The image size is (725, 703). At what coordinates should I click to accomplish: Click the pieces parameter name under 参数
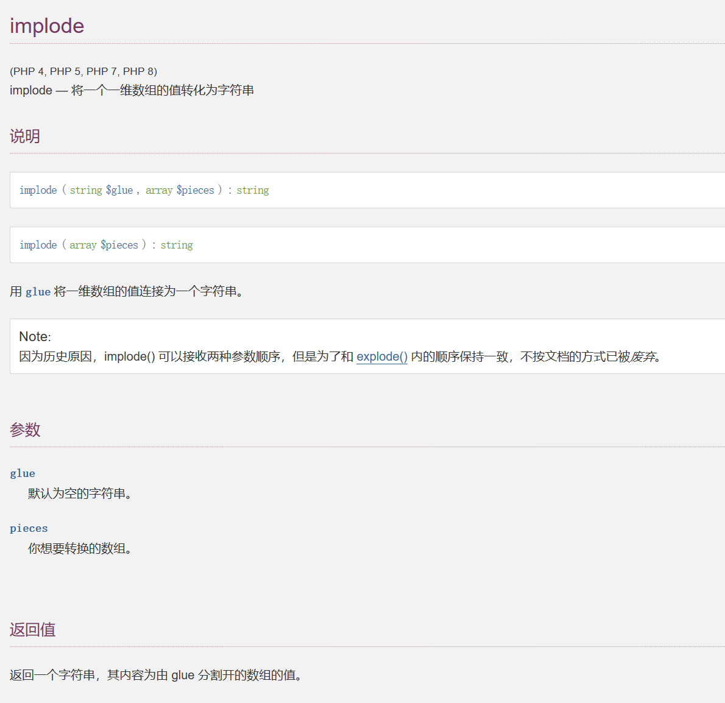29,528
